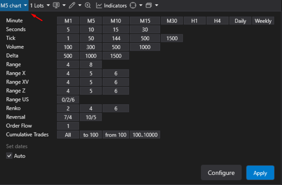Select Reversal 10/5 chart type
This screenshot has width=282, height=185.
tap(91, 117)
